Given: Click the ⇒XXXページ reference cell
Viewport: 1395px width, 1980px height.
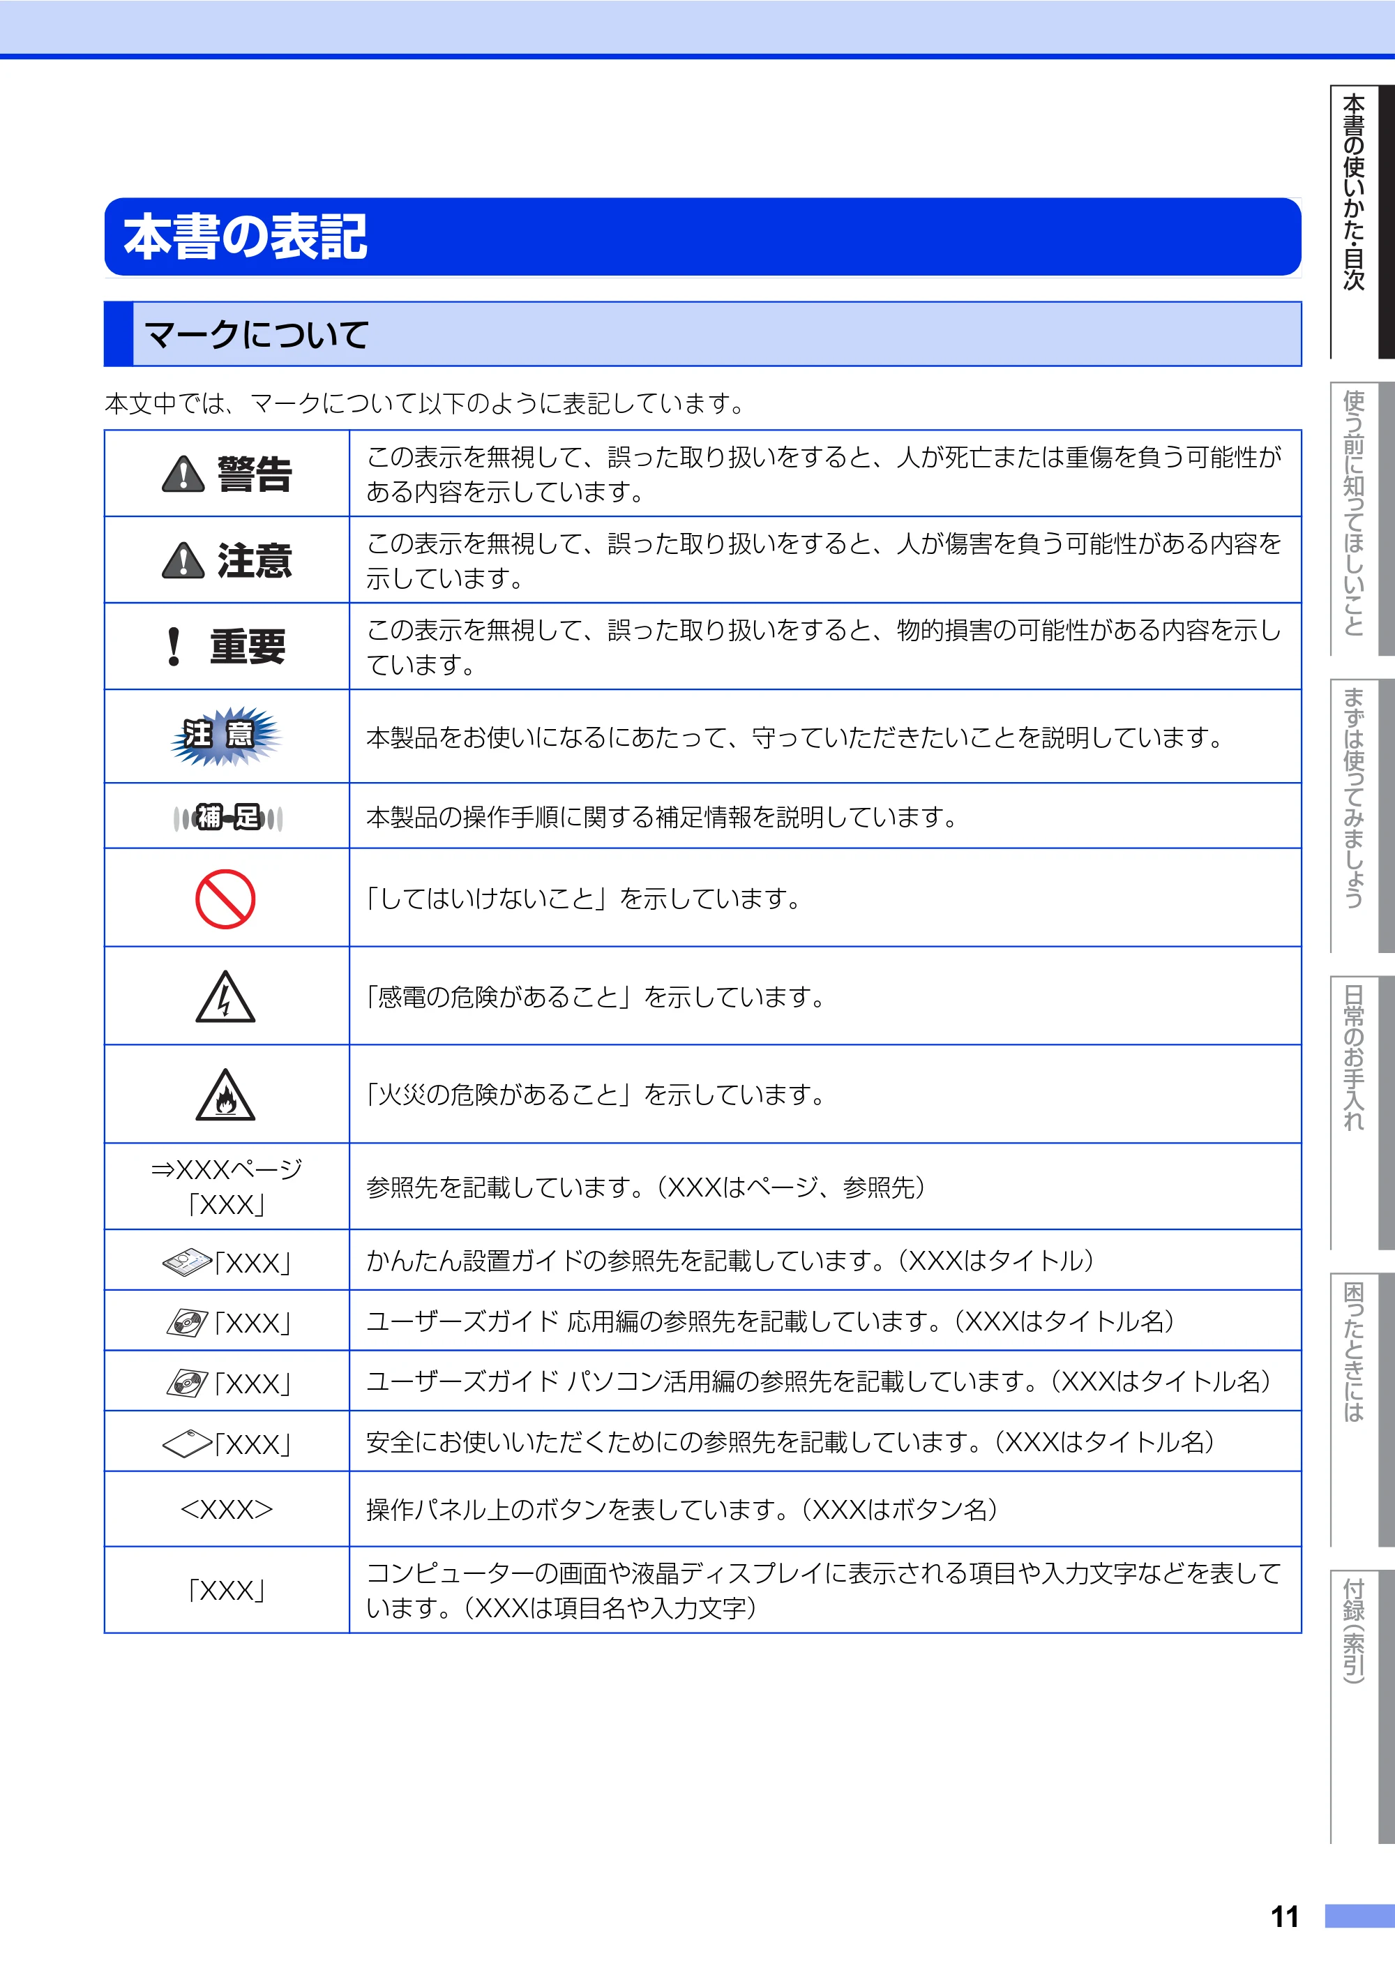Looking at the screenshot, I should [227, 1187].
